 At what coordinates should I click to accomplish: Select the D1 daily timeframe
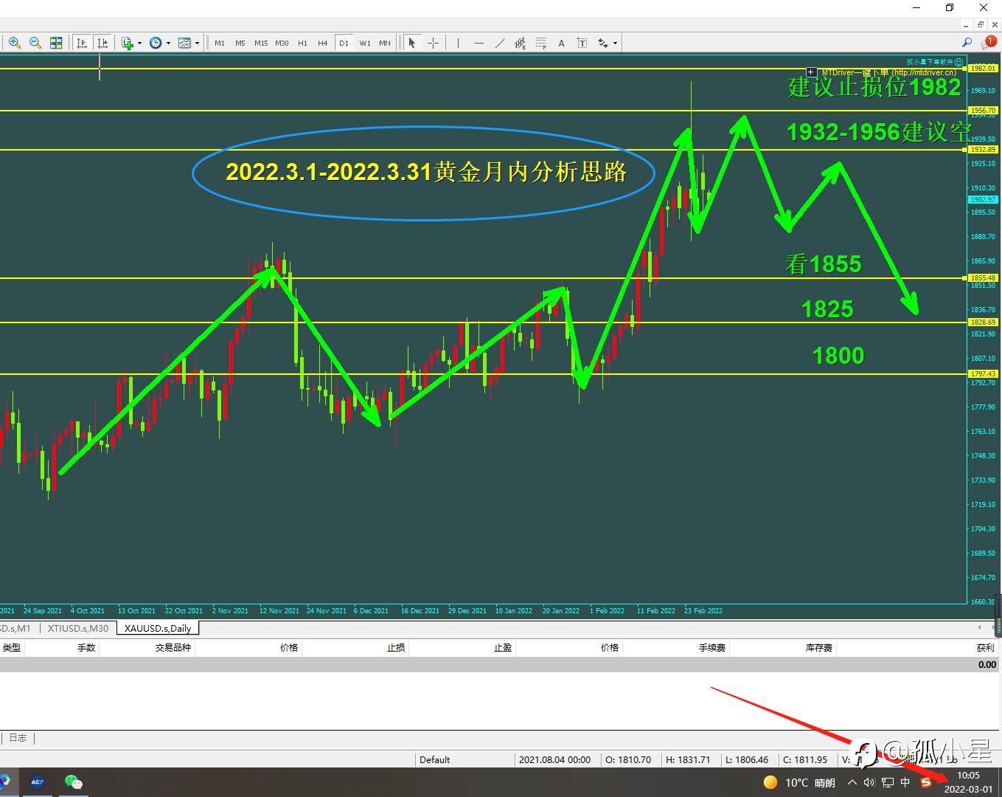pyautogui.click(x=344, y=43)
